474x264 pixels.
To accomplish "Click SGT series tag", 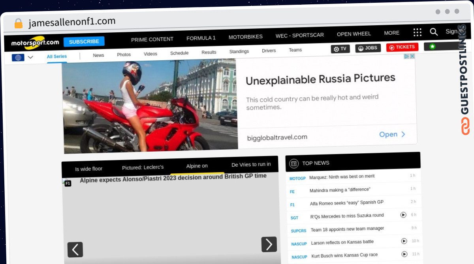I will [294, 218].
